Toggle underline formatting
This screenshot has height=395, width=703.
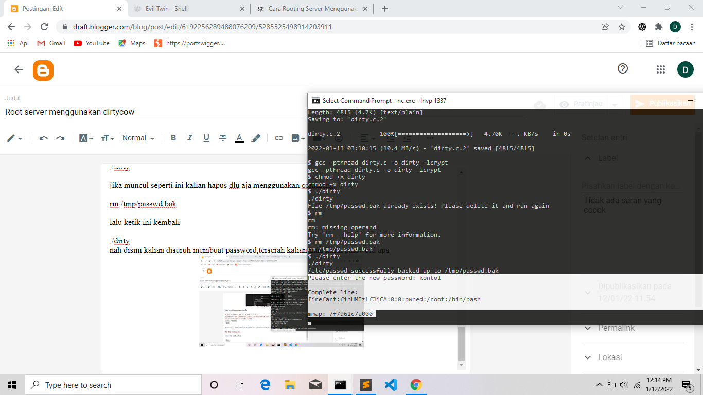click(x=206, y=138)
